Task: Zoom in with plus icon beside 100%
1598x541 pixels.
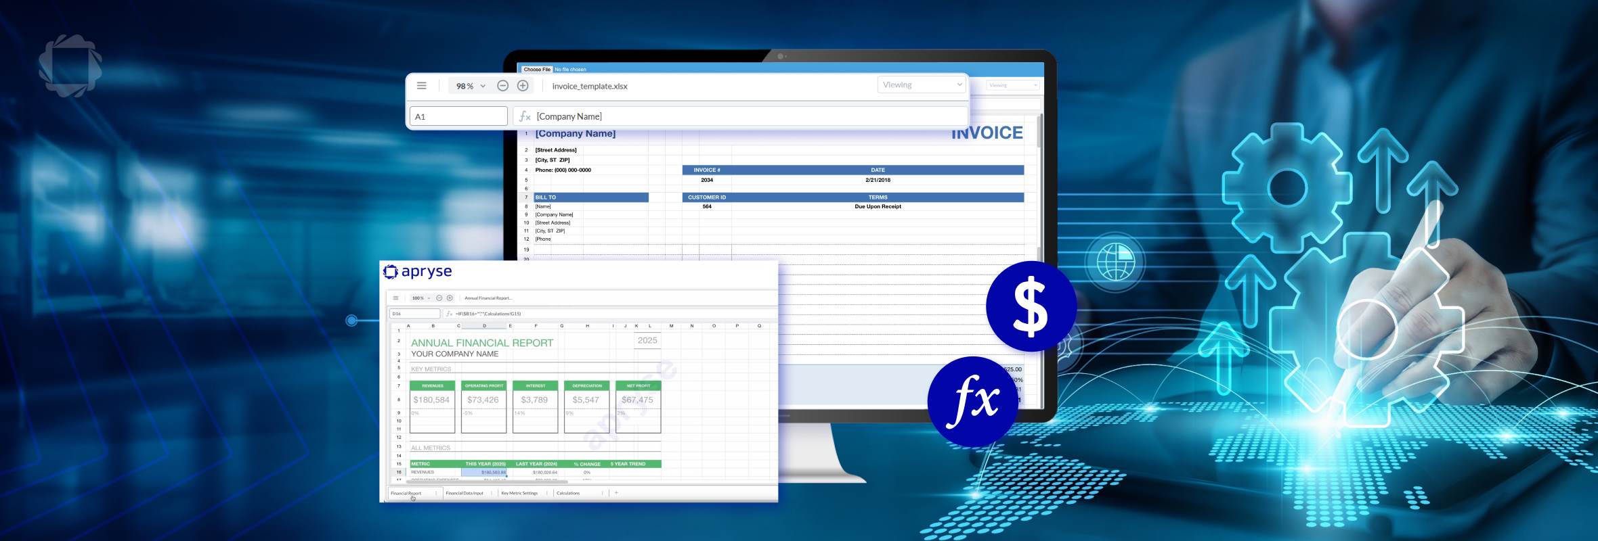Action: point(450,298)
